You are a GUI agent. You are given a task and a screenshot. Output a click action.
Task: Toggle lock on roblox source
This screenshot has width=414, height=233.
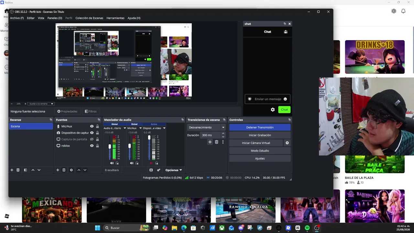click(97, 146)
